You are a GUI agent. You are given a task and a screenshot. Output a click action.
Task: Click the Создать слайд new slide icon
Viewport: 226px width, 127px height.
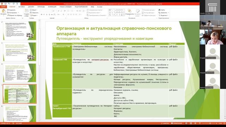27,11
